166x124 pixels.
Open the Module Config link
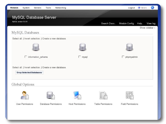pyautogui.click(x=126, y=24)
